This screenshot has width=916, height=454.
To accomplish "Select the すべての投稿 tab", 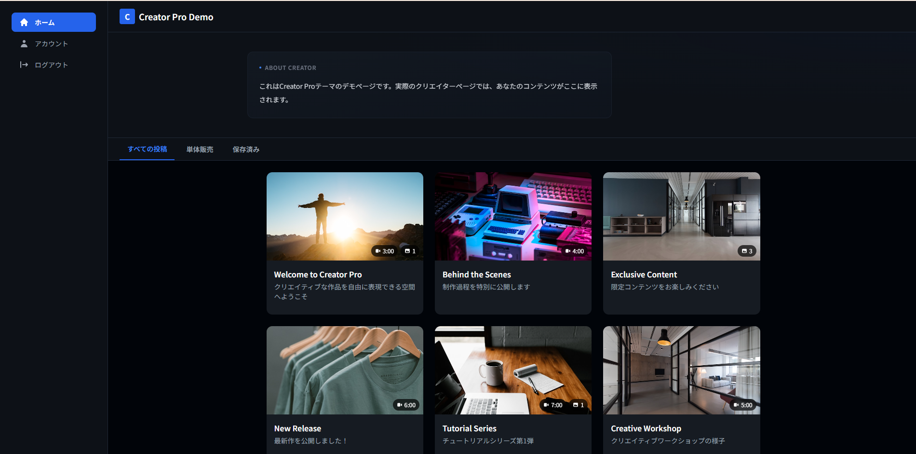I will [x=147, y=150].
